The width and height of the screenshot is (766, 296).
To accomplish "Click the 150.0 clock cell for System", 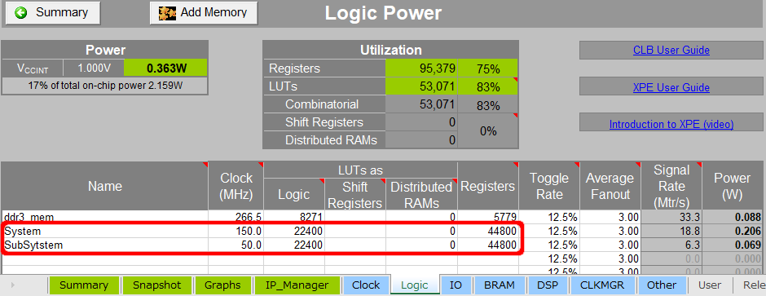I will click(x=236, y=231).
